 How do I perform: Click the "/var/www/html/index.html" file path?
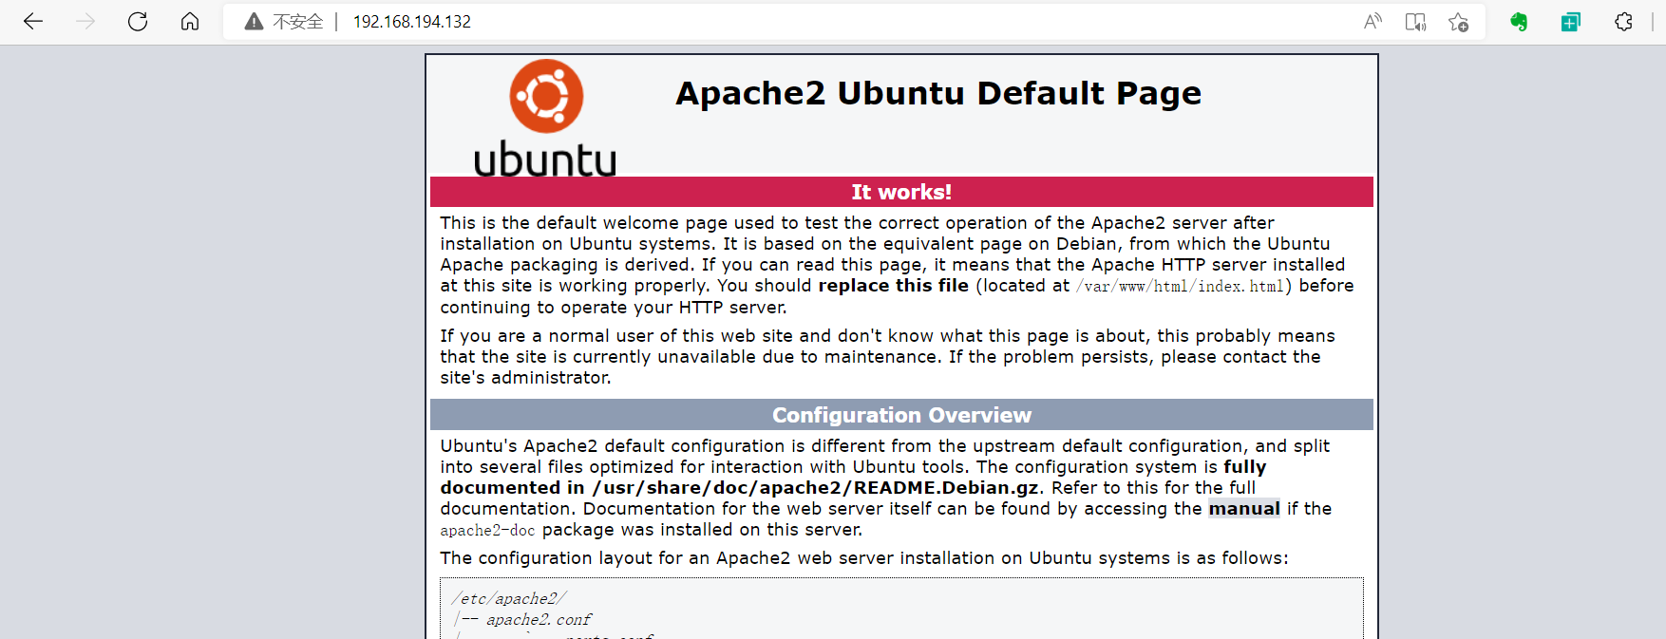1181,287
